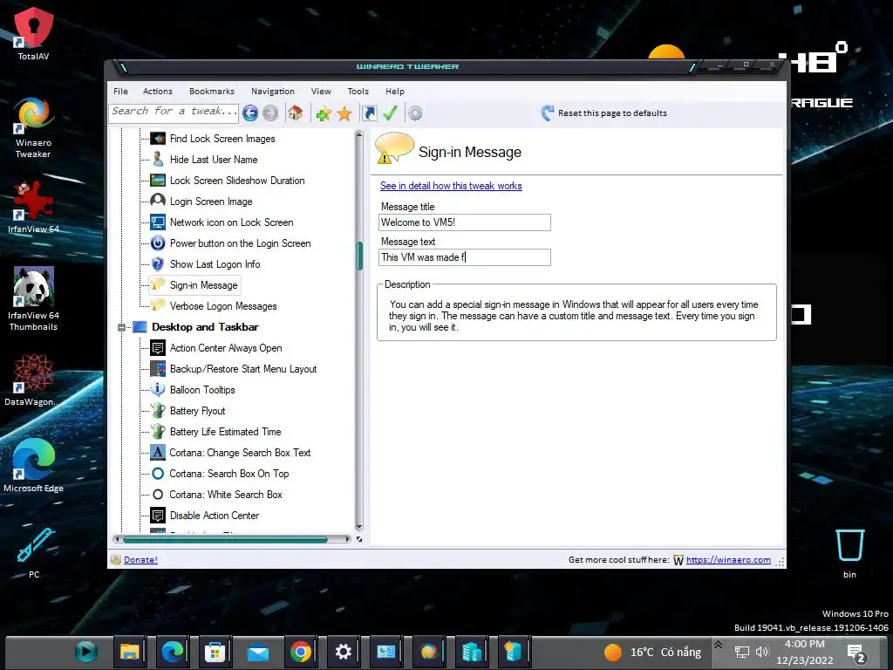Open the Help menu
This screenshot has height=670, width=893.
click(x=395, y=91)
